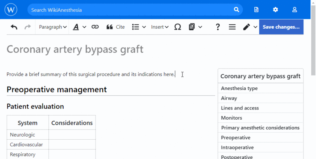This screenshot has width=316, height=159.
Task: Click the Cite button
Action: pos(115,27)
